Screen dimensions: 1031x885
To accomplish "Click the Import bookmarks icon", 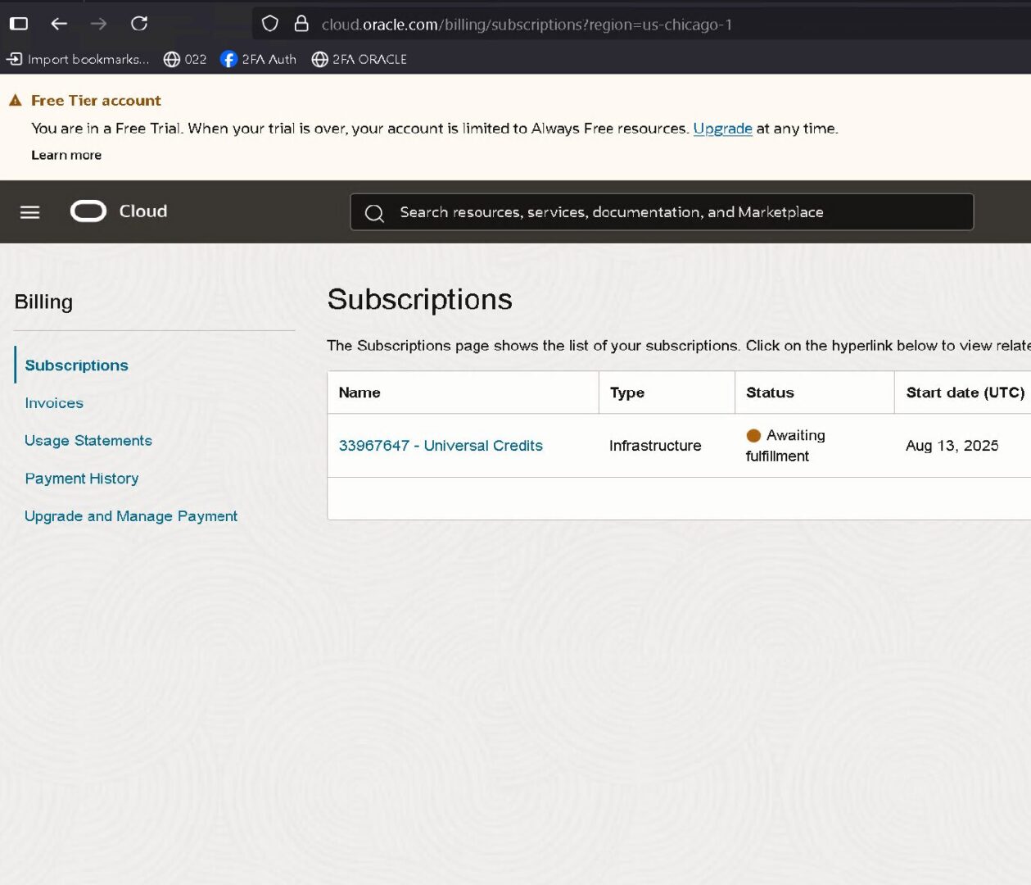I will (15, 59).
